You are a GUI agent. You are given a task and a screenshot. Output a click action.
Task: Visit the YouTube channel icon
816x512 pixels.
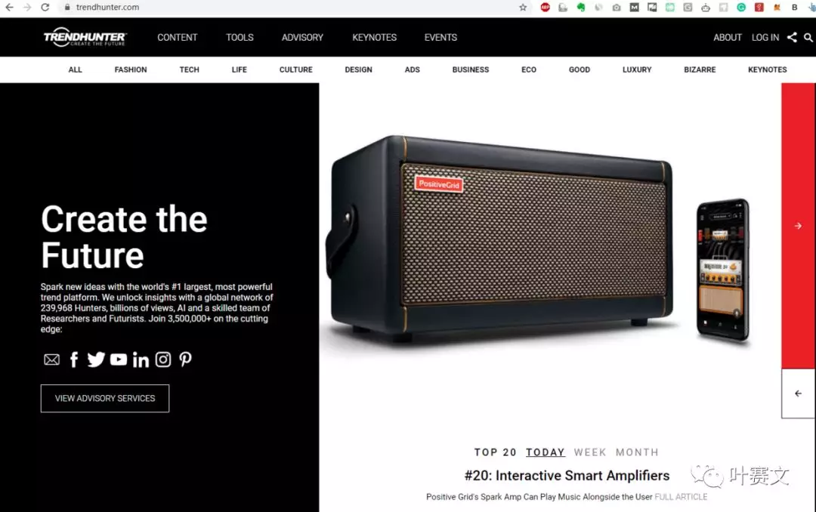pyautogui.click(x=119, y=359)
